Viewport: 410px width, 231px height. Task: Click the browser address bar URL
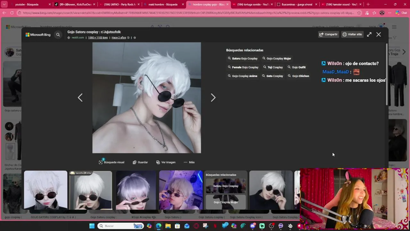pyautogui.click(x=188, y=13)
